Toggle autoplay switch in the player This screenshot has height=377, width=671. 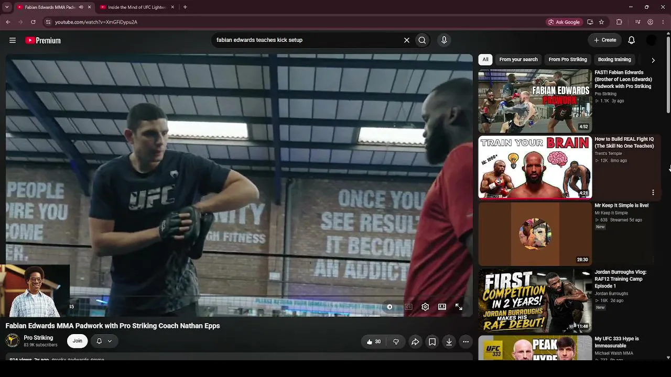389,307
